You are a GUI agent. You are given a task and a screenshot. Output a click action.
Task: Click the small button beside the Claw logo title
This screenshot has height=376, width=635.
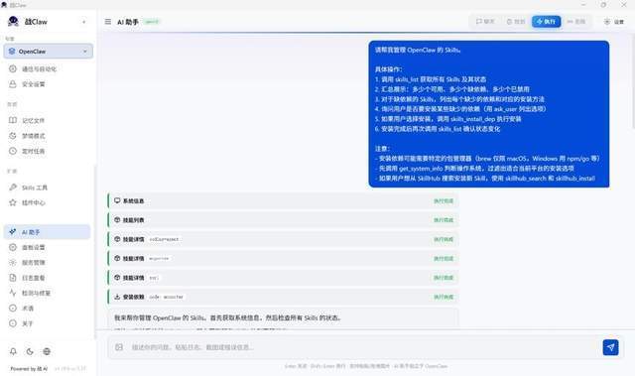coord(83,22)
